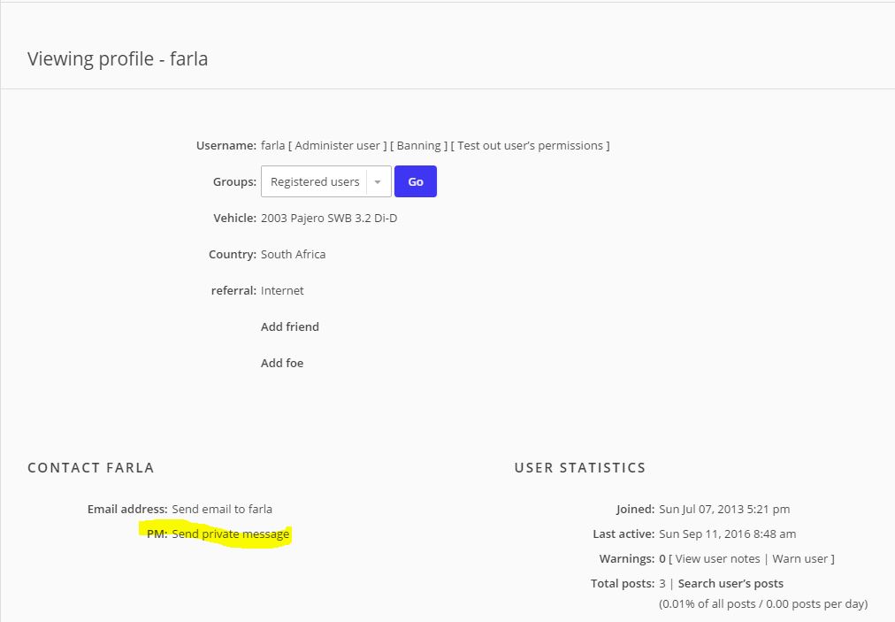Click the Warn user link
This screenshot has height=622, width=895.
pyautogui.click(x=800, y=558)
